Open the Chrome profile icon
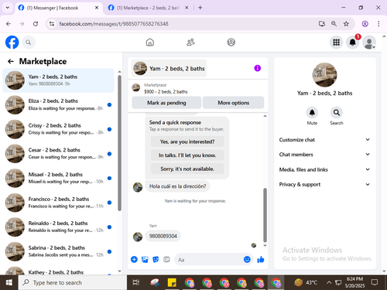Viewport: 387px width, 290px height. coord(365,24)
